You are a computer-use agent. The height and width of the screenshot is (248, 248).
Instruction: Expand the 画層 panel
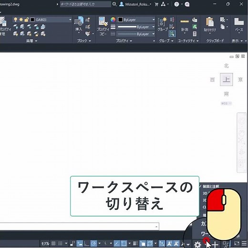tap(31, 41)
